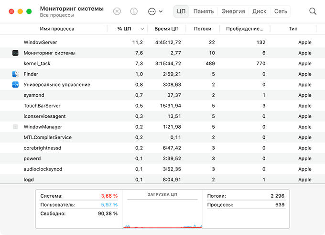Image resolution: width=325 pixels, height=235 pixels.
Task: Click the 11,2 CPU percent value
Action: (x=138, y=42)
